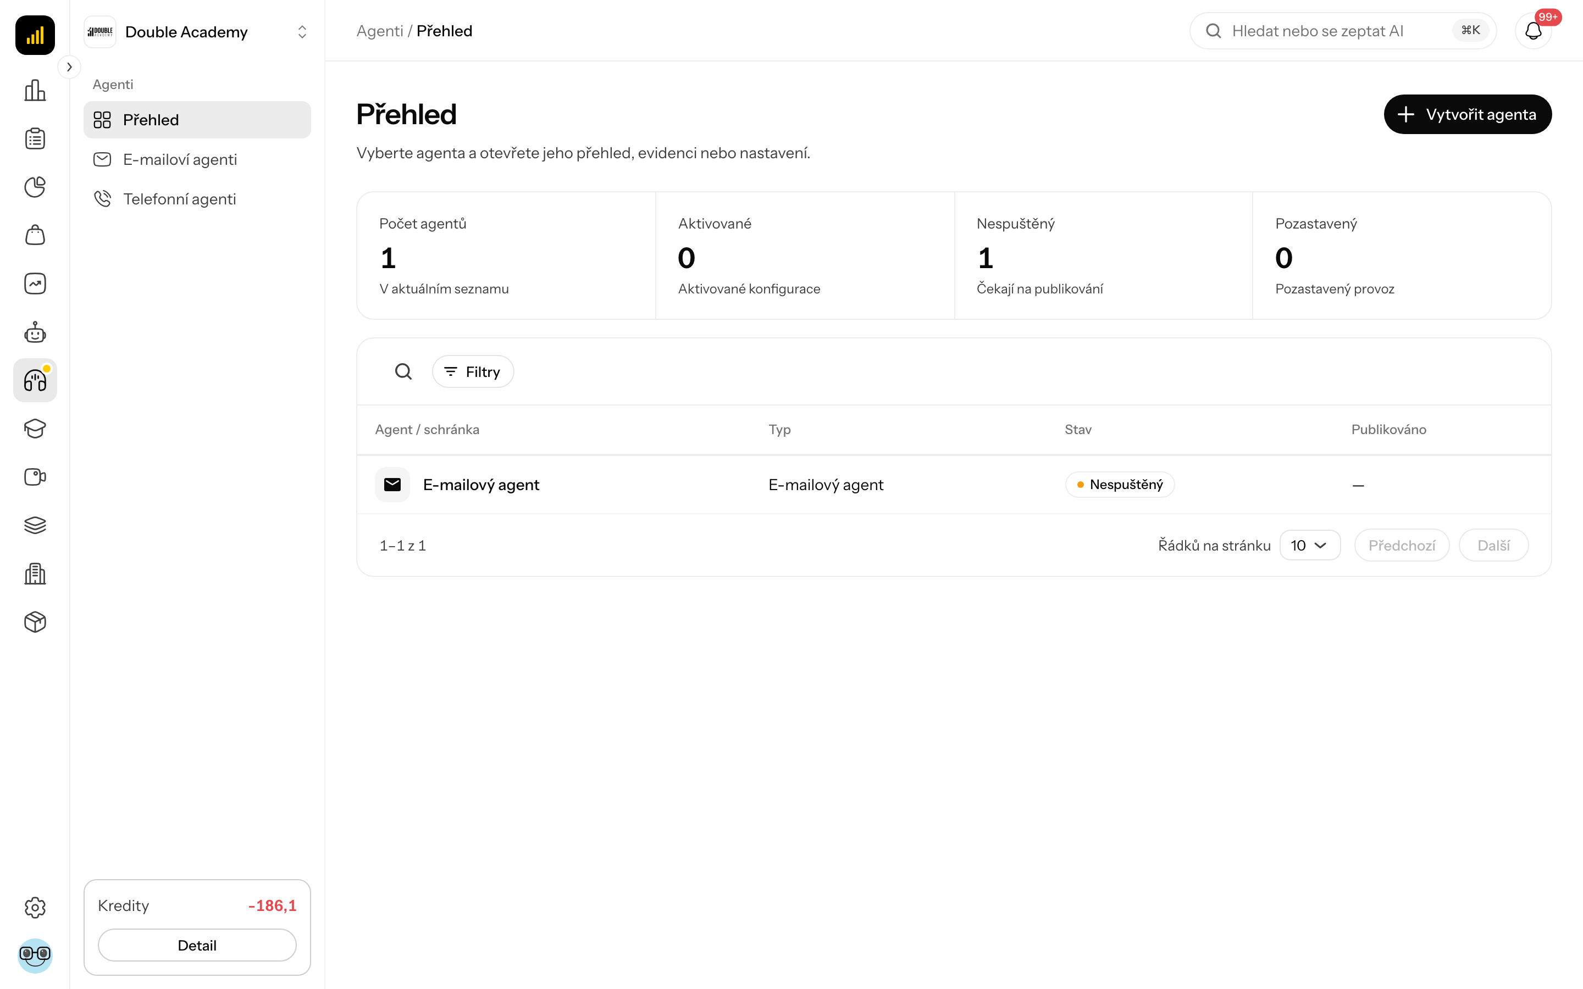Open the office building icon in sidebar
This screenshot has height=989, width=1583.
(35, 574)
